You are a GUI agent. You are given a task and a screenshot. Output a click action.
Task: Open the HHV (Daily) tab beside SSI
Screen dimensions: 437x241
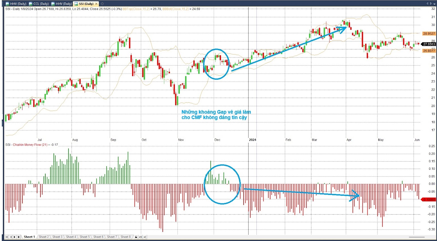coord(61,4)
